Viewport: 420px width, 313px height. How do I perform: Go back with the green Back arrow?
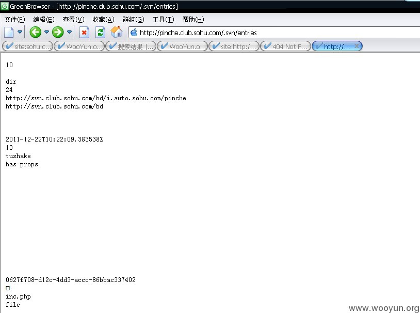point(36,32)
